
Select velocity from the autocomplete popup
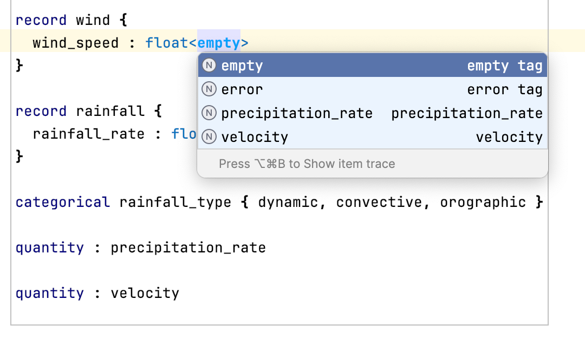(255, 137)
